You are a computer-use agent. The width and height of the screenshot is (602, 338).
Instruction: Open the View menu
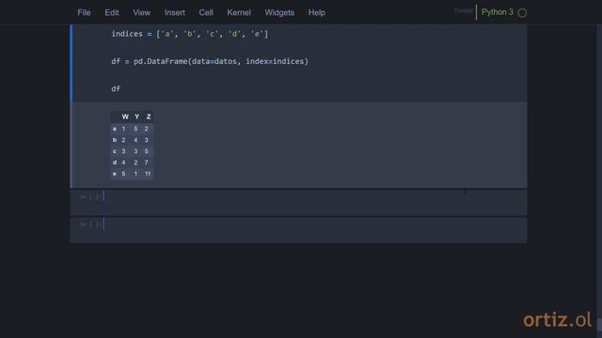pos(142,12)
